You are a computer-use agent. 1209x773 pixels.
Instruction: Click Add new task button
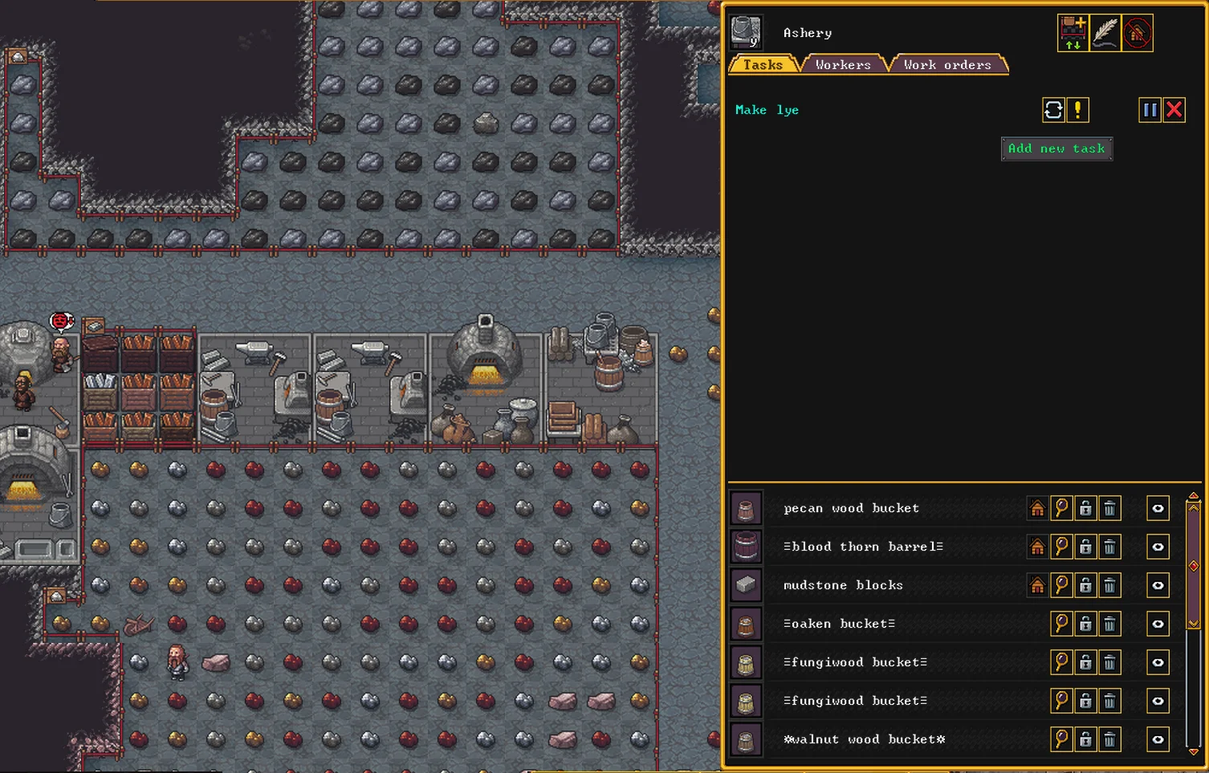(x=1056, y=148)
